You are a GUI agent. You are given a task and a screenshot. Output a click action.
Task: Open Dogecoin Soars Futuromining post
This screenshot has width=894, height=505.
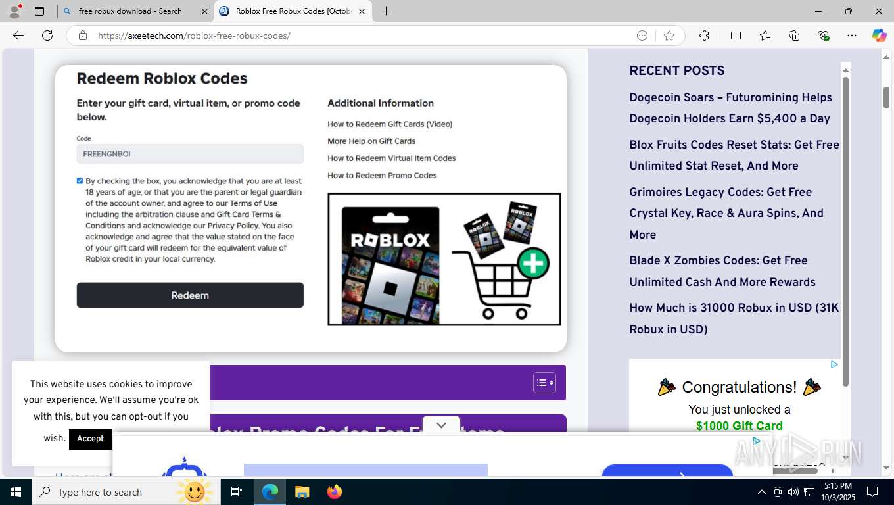730,108
